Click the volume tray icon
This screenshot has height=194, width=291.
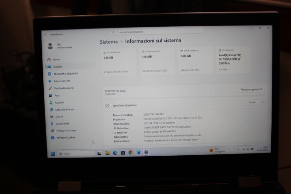tap(248, 149)
